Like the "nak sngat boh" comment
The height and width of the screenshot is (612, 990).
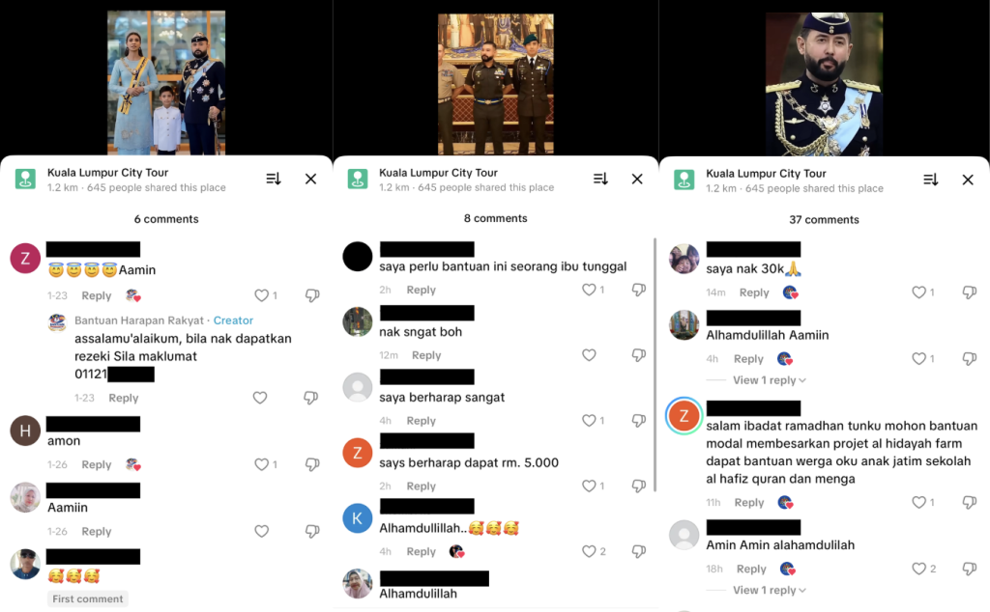click(589, 355)
